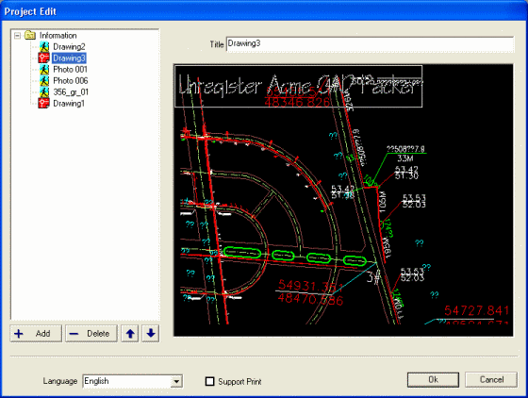Screen dimensions: 528x398
Task: Select the Information root label
Action: [x=58, y=35]
